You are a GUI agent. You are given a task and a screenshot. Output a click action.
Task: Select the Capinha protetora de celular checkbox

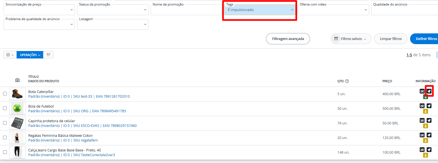click(5, 123)
